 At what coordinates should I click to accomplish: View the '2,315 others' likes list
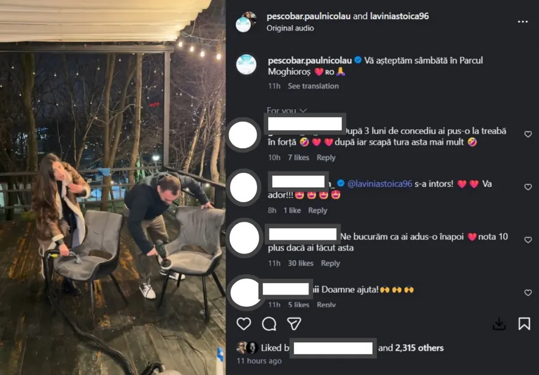tap(419, 348)
